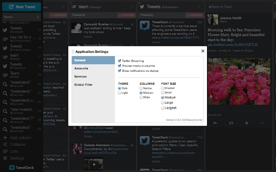The height and width of the screenshot is (172, 276).
Task: Set font size to Smallest
Action: click(163, 88)
